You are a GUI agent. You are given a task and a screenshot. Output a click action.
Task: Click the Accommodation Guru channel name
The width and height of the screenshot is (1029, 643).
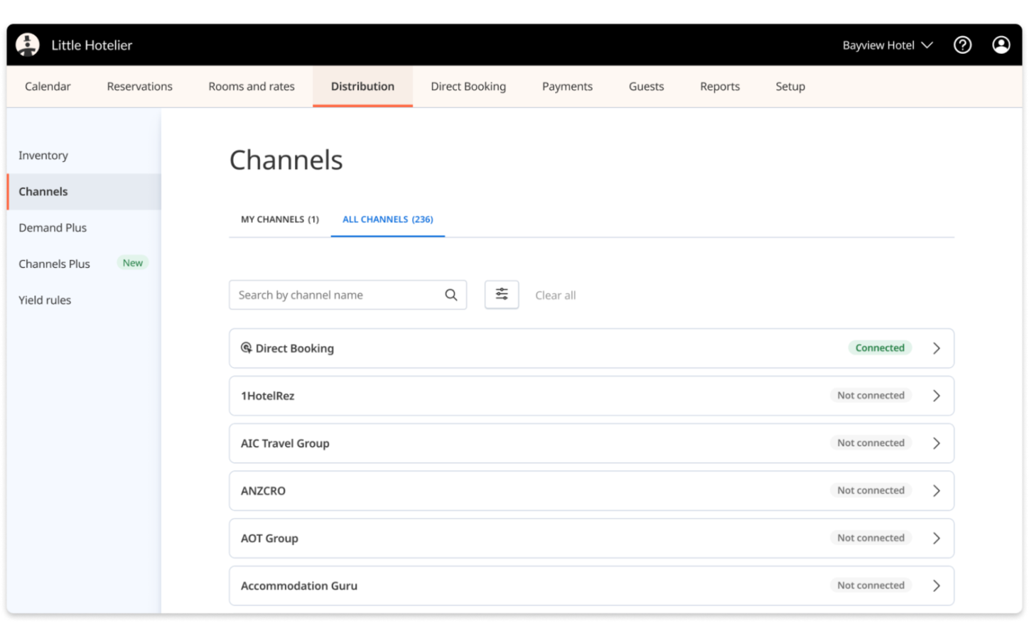coord(299,586)
